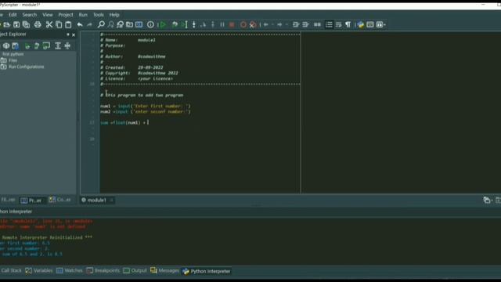
Task: Click the Replace toolbar icon
Action: [120, 24]
